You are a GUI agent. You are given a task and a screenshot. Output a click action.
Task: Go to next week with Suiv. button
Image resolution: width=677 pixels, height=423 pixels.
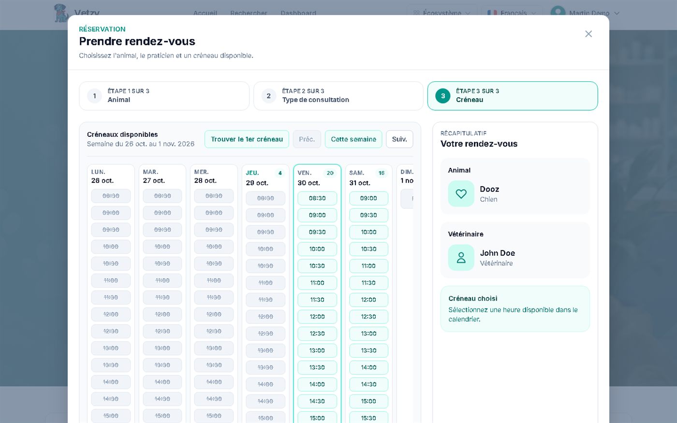point(399,139)
